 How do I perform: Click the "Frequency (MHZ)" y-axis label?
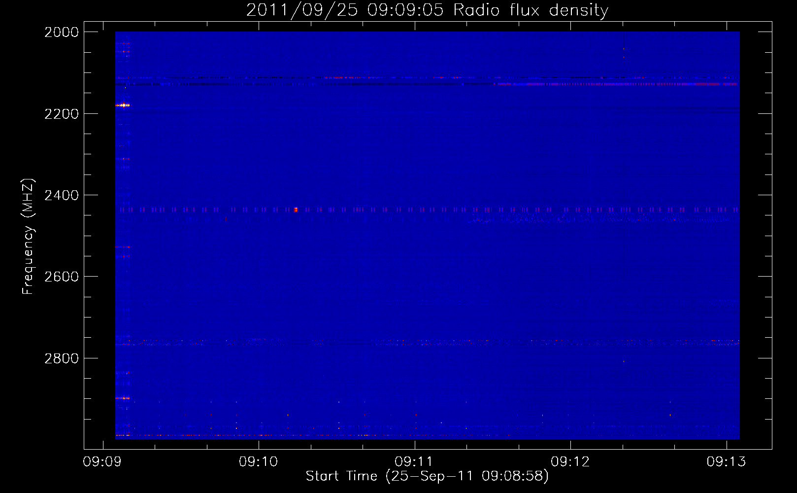click(28, 237)
